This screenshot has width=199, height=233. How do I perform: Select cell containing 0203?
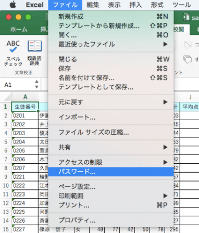25,133
